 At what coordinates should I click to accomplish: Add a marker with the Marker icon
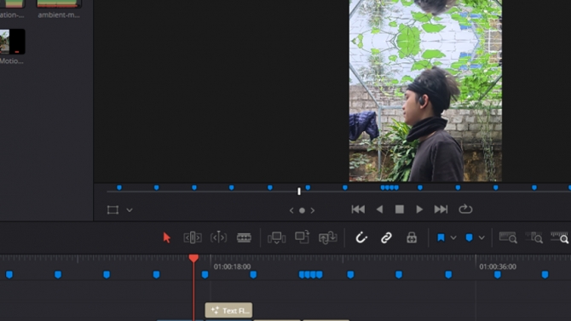pyautogui.click(x=469, y=238)
